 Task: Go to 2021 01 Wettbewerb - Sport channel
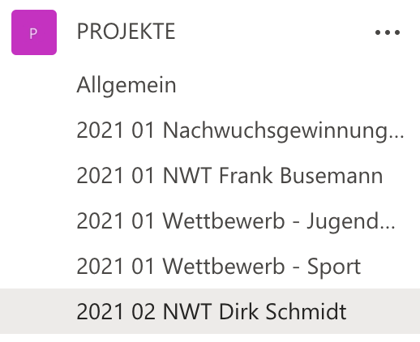click(x=210, y=266)
